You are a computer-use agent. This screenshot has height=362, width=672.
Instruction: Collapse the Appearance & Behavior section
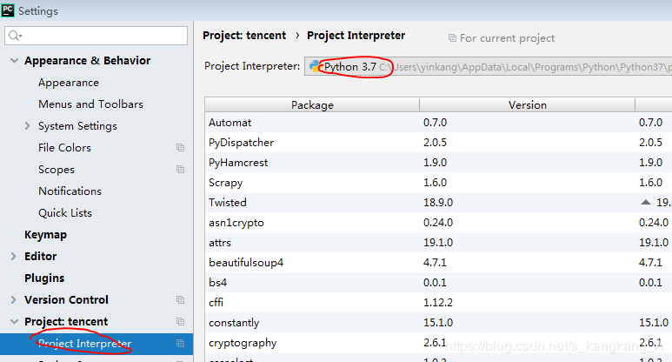tap(13, 61)
